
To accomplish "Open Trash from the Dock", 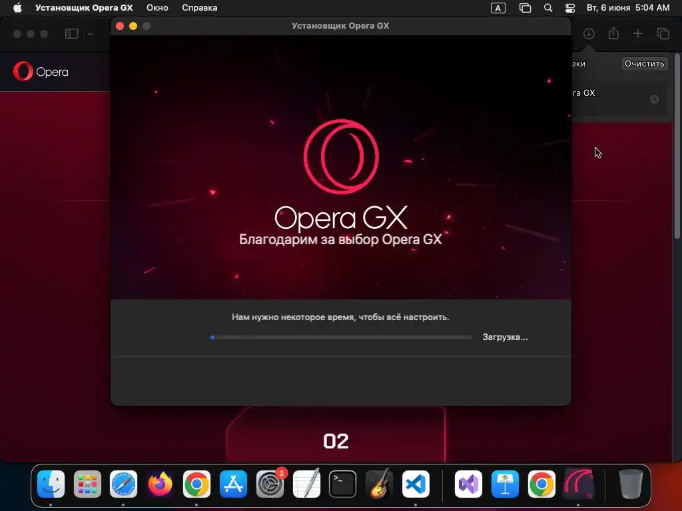I will 631,484.
